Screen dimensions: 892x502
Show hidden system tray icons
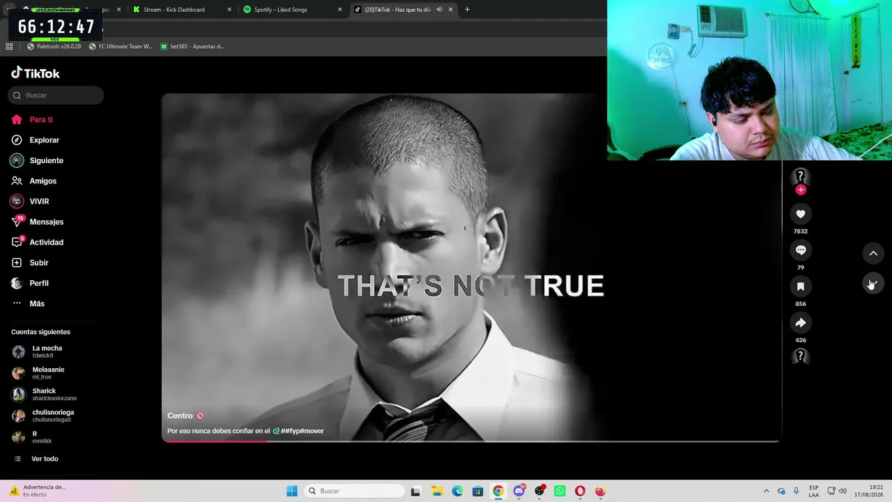(767, 491)
